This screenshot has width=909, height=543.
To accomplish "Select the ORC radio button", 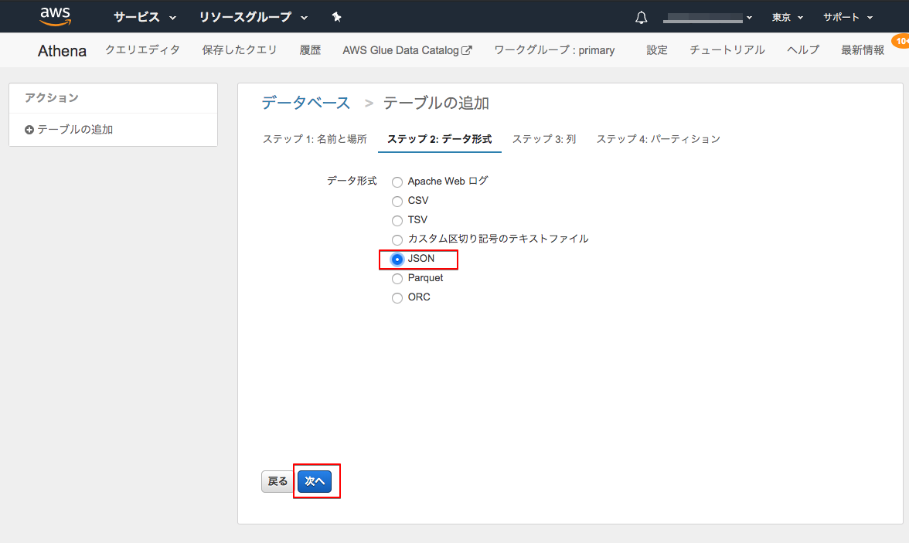I will pyautogui.click(x=397, y=298).
